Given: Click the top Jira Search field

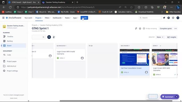Looking at the screenshot, I should pyautogui.click(x=150, y=18).
